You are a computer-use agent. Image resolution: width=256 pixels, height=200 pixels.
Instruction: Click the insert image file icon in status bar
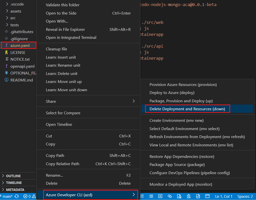click(179, 196)
